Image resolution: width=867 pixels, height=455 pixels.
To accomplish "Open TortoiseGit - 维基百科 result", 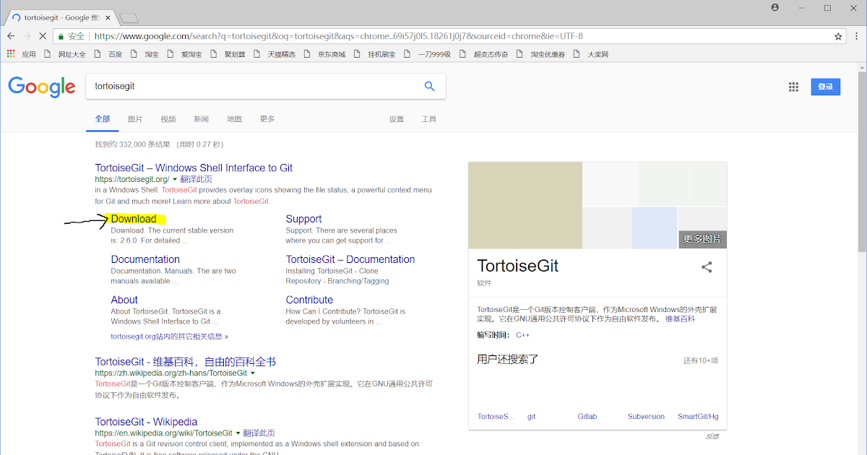I will tap(186, 362).
